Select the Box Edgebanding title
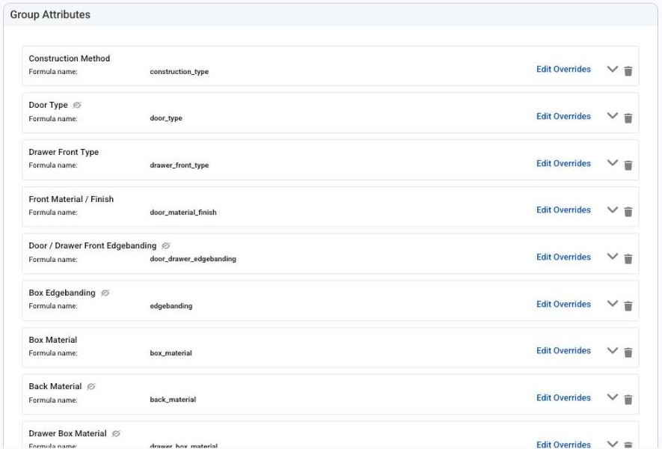 (62, 293)
